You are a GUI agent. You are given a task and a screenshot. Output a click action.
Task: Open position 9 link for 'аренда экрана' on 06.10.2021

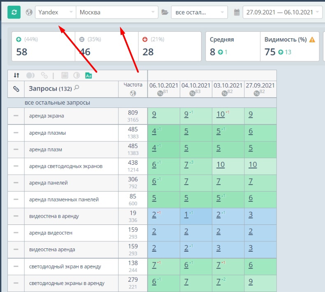(x=154, y=114)
